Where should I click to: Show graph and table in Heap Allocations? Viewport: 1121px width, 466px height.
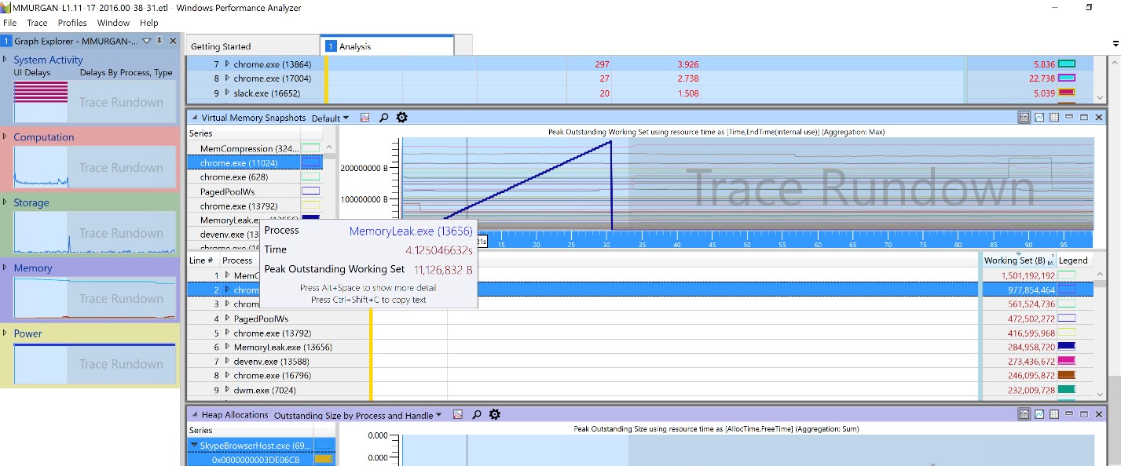point(1024,414)
